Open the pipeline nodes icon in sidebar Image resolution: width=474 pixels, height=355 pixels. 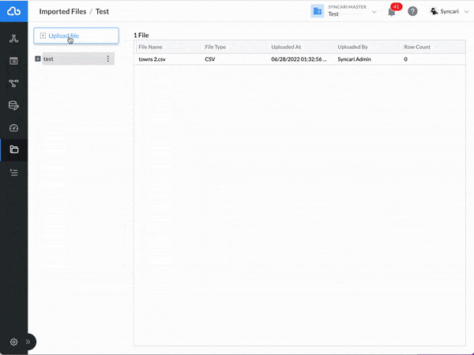click(x=13, y=83)
